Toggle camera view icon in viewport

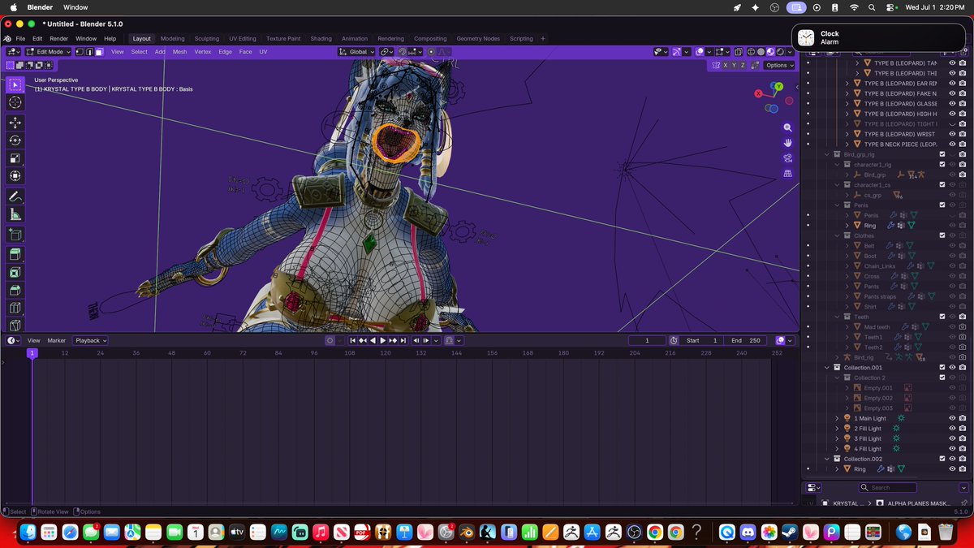tap(787, 157)
